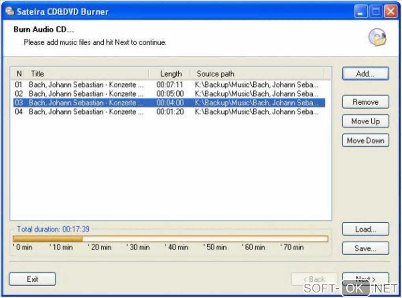Click source path of track 03
The width and height of the screenshot is (402, 298).
(x=257, y=103)
